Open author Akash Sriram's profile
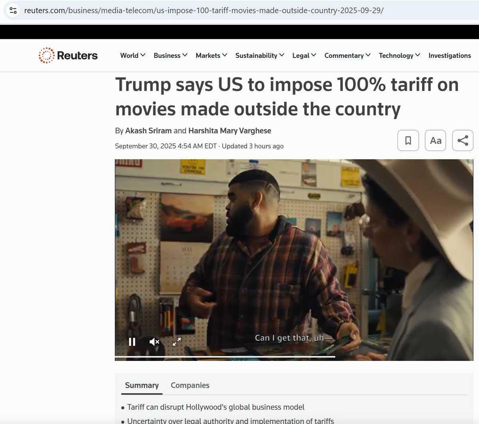The image size is (479, 424). tap(148, 131)
